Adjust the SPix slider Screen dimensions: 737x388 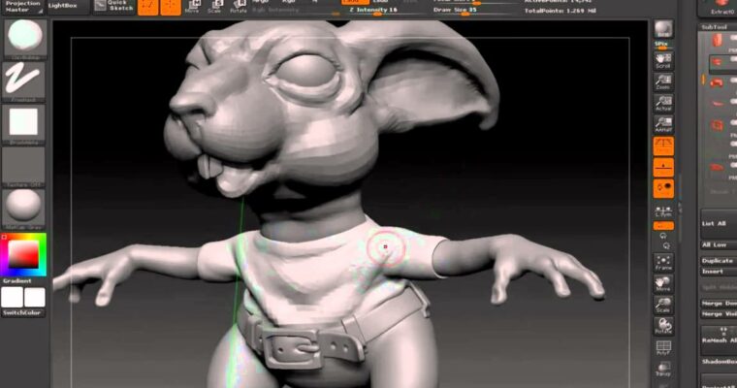(662, 46)
